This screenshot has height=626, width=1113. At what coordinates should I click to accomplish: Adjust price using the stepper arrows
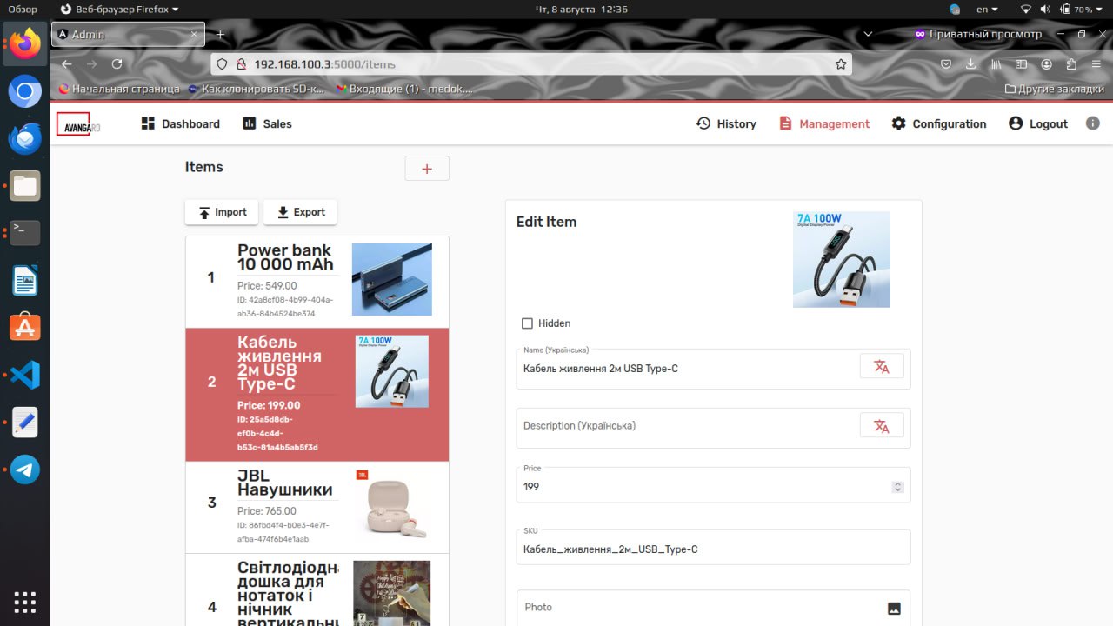pos(897,487)
